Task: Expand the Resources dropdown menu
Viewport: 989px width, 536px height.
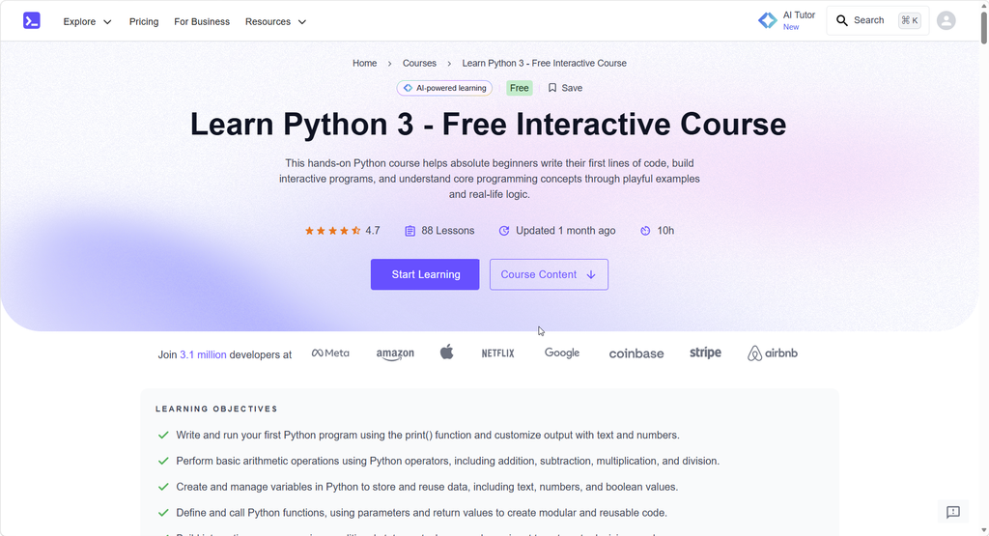Action: [275, 21]
